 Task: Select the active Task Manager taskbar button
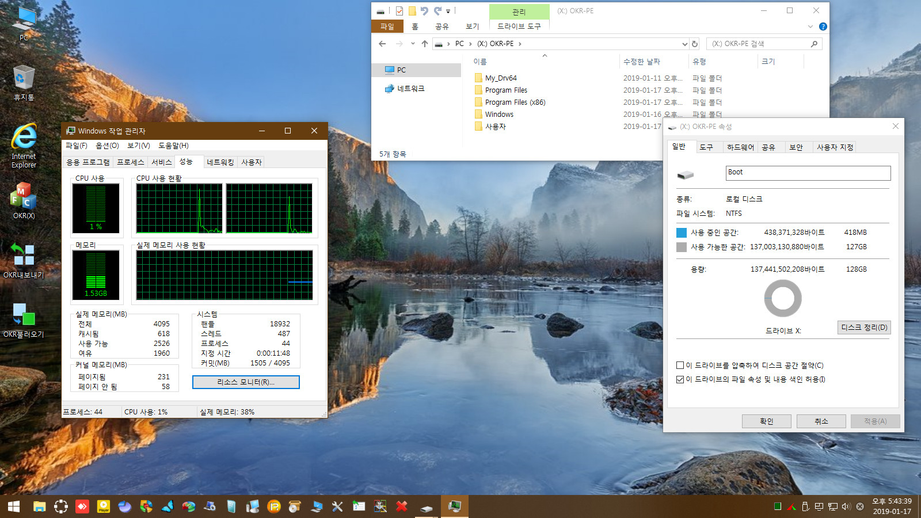point(455,506)
